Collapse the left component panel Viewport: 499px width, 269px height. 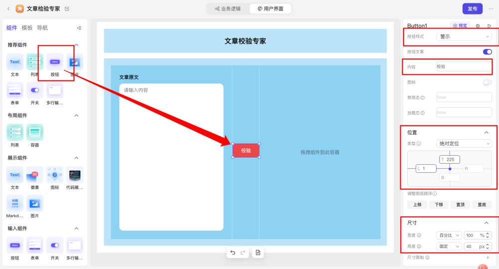[x=79, y=28]
